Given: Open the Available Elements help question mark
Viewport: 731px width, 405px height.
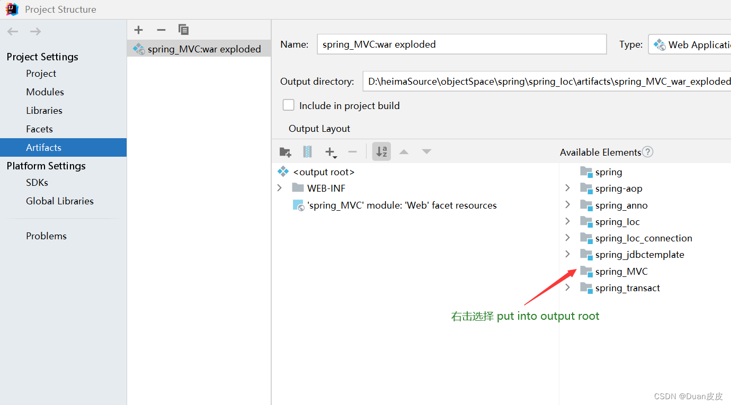Looking at the screenshot, I should 647,152.
